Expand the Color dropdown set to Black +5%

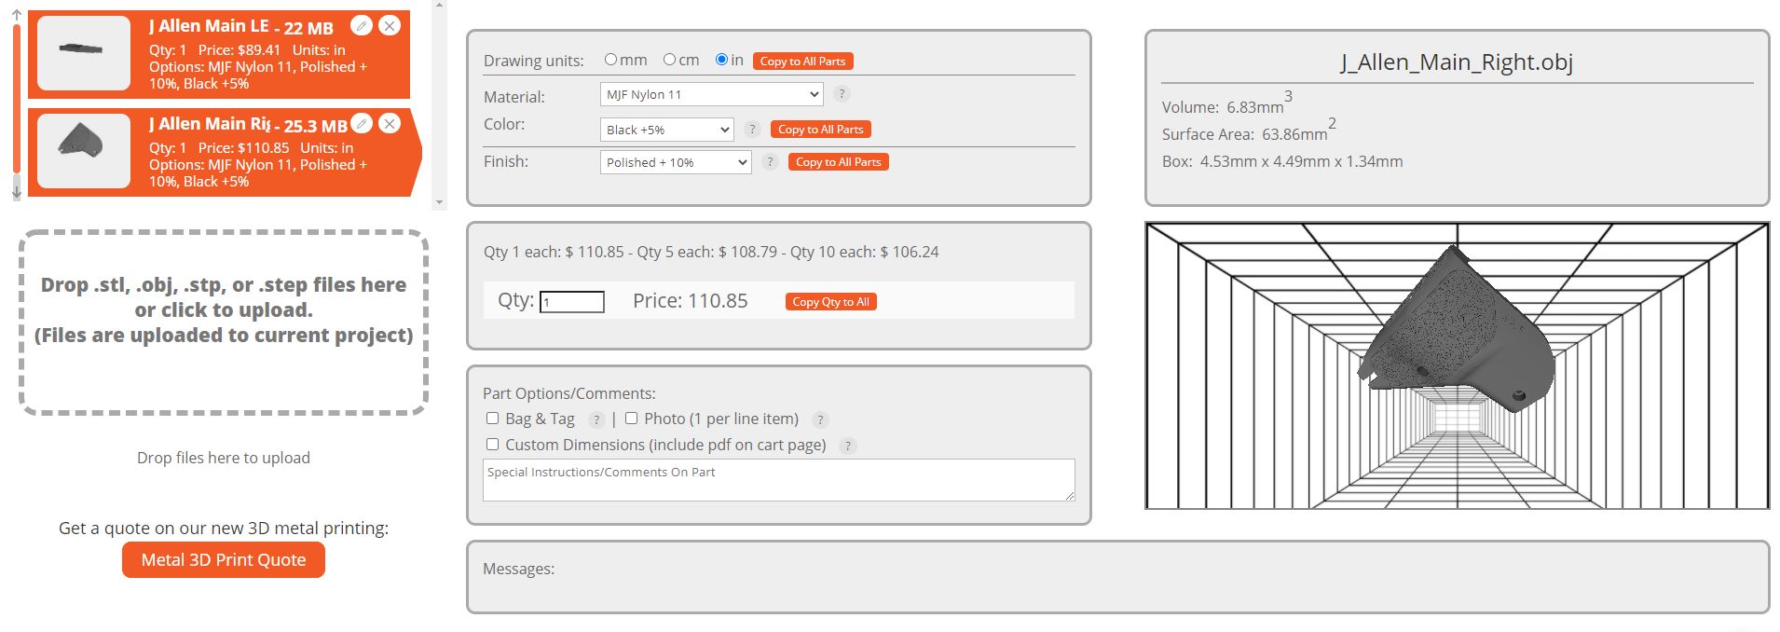(667, 130)
